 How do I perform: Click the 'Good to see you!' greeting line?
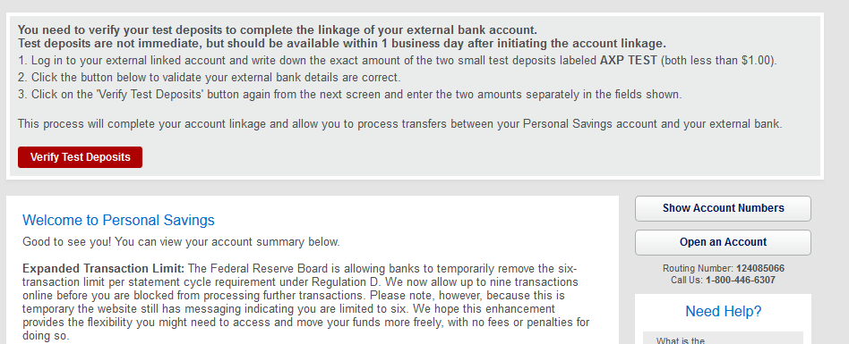(x=181, y=242)
